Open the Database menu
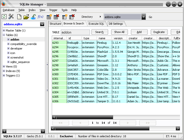The width and height of the screenshot is (184, 140). coord(9,10)
